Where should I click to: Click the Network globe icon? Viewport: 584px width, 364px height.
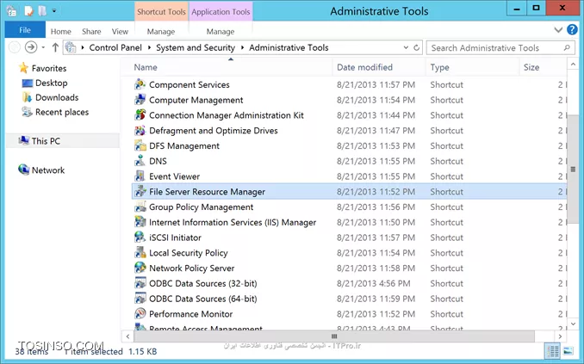click(24, 170)
